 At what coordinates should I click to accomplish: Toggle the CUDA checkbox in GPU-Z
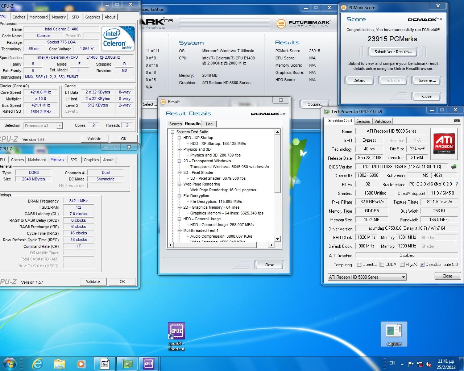click(382, 264)
